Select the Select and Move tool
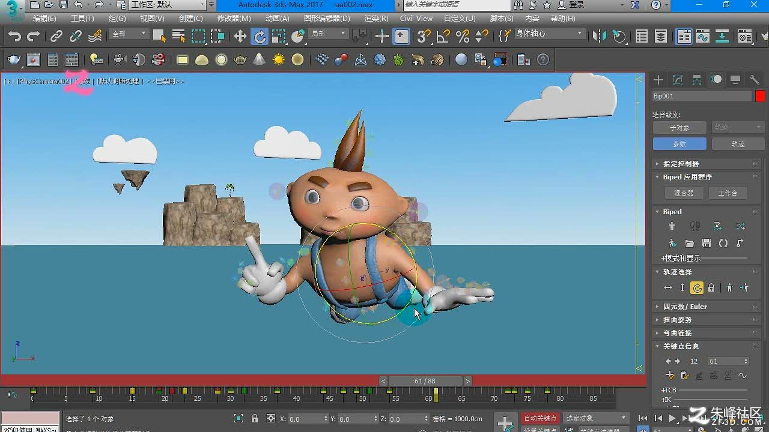Screen dimensions: 769x432 (240, 37)
